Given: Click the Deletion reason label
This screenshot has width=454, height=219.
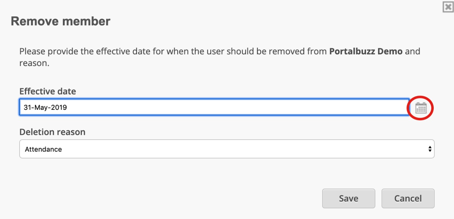Looking at the screenshot, I should coord(53,132).
